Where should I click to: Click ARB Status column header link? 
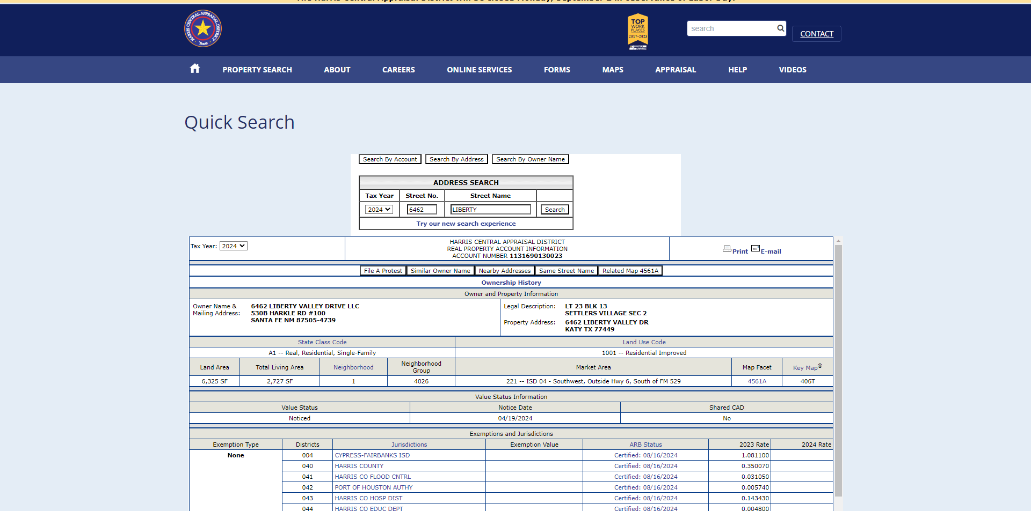pos(646,445)
